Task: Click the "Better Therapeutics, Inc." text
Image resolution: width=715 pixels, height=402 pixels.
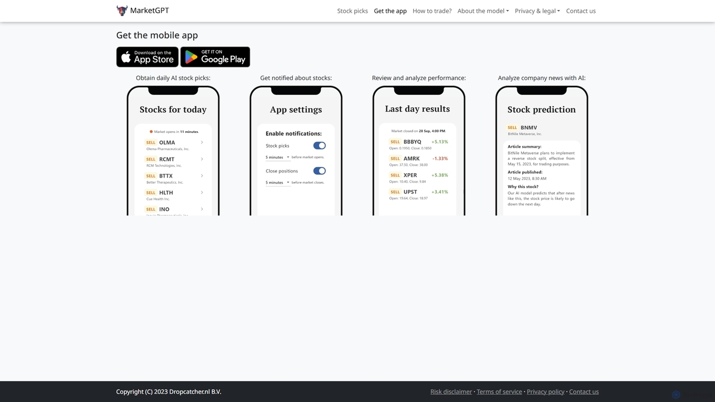Action: click(165, 183)
